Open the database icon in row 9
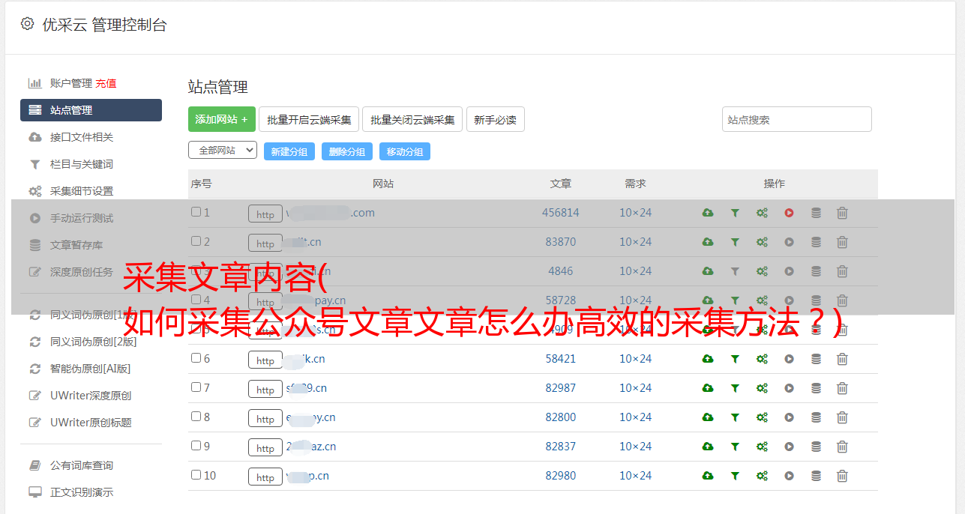Viewport: 965px width, 514px height. tap(816, 447)
